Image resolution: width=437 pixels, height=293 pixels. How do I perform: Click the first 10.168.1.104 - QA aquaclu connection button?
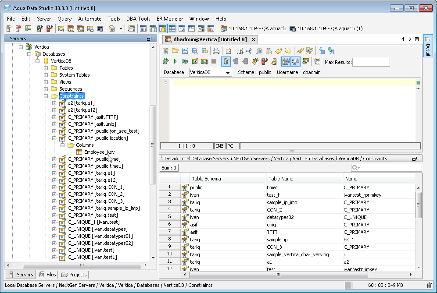click(x=253, y=28)
